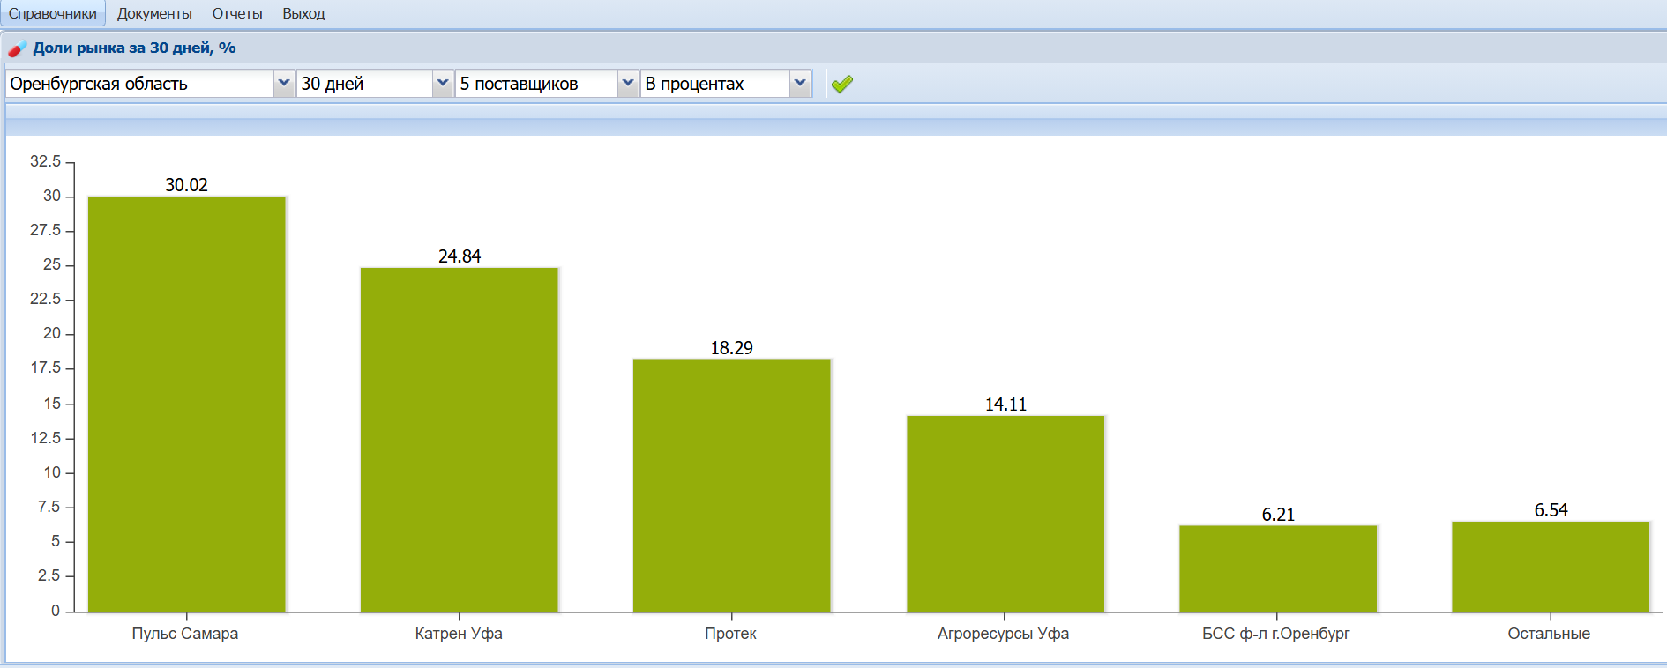Open the Документы menu
Image resolution: width=1667 pixels, height=668 pixels.
click(x=154, y=13)
